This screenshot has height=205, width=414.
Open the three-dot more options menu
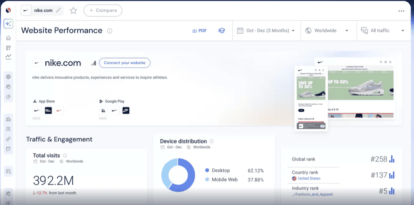tap(401, 11)
